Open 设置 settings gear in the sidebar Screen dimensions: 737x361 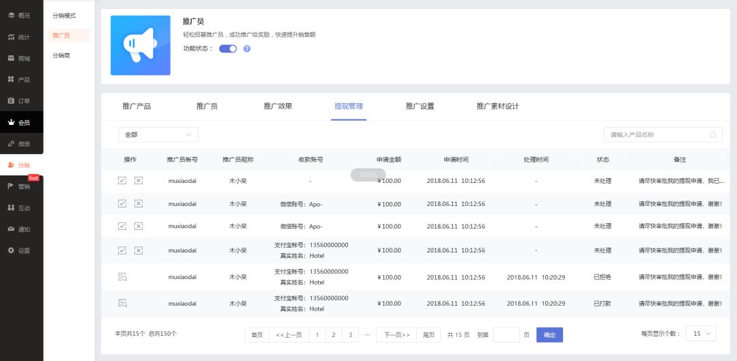pos(19,250)
